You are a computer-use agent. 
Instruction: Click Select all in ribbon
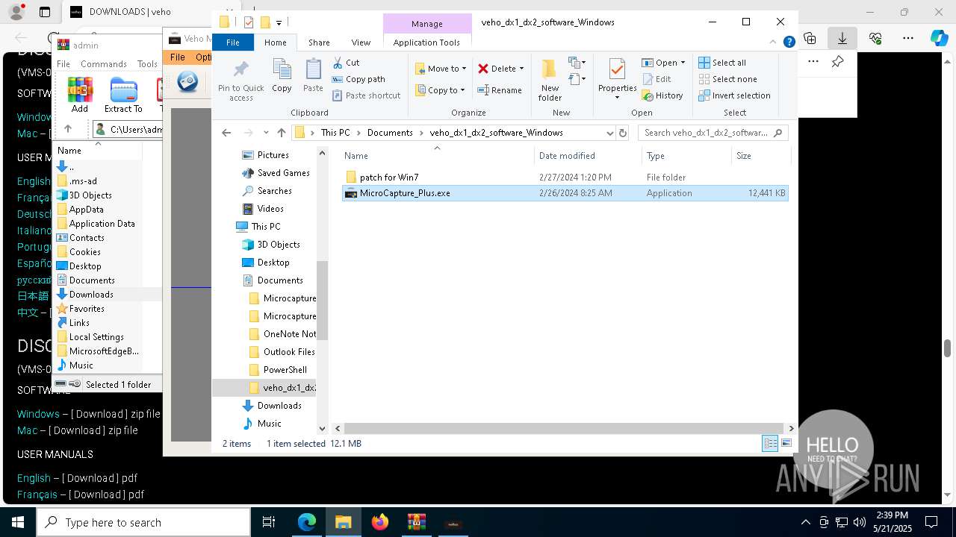point(722,63)
